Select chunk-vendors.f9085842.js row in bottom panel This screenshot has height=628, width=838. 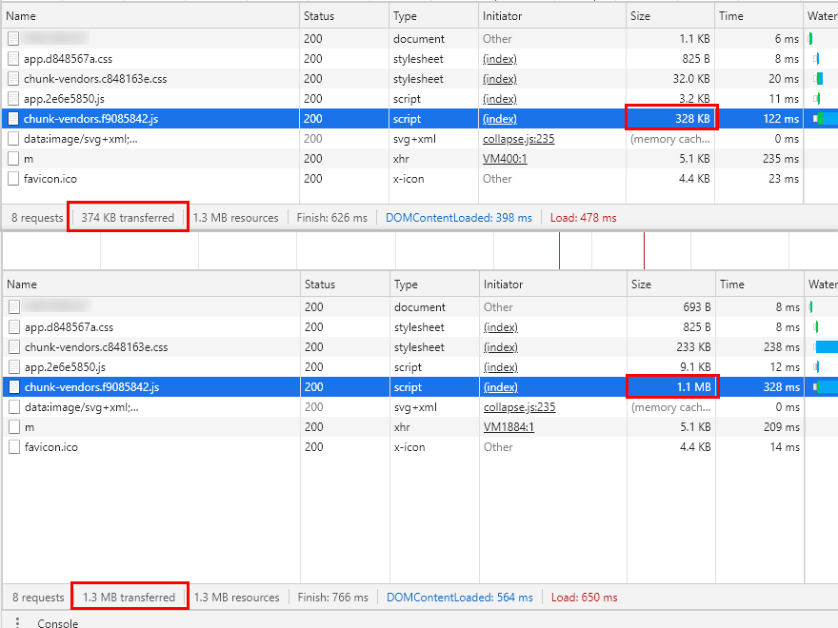[x=92, y=387]
